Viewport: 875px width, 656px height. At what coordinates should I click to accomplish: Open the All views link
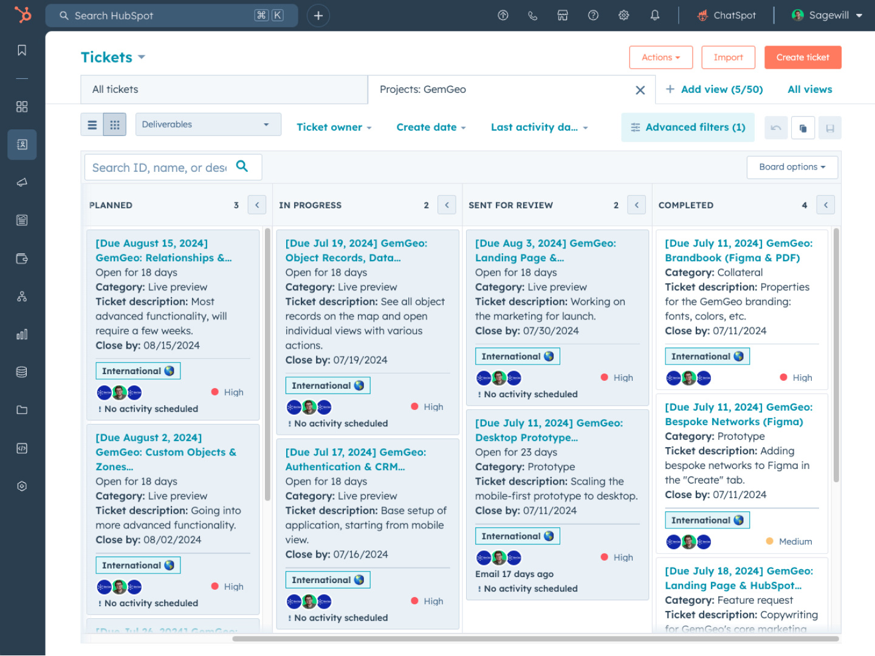(810, 89)
